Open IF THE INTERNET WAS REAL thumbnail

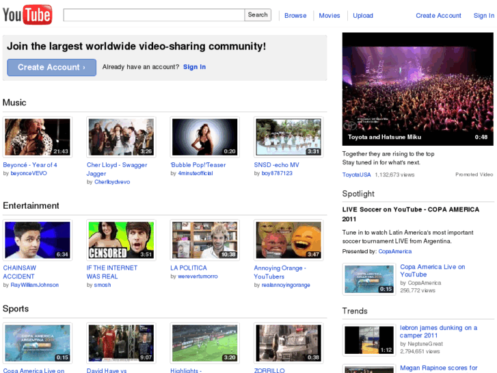(121, 240)
